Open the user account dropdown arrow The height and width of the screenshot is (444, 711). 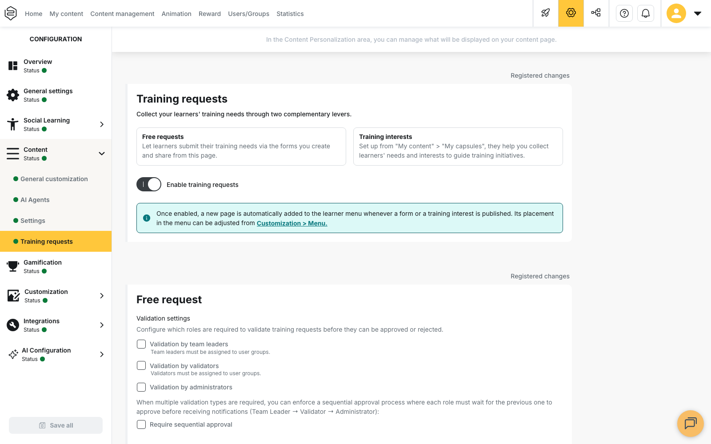tap(698, 13)
